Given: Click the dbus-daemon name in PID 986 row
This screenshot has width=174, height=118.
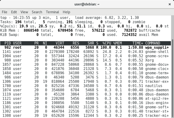Looking at the screenshot, I should tap(157, 77).
